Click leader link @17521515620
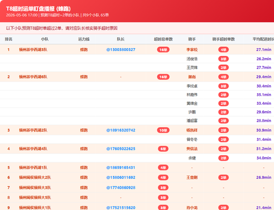This screenshot has height=210, width=274. coord(121,208)
